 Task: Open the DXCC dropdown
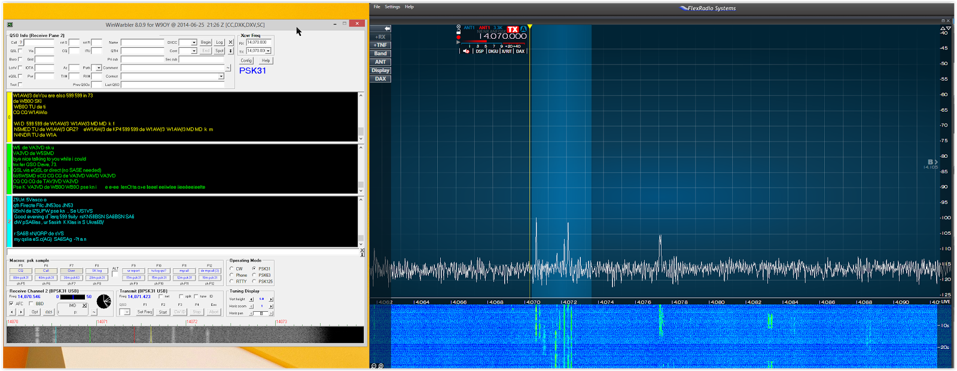pyautogui.click(x=194, y=42)
